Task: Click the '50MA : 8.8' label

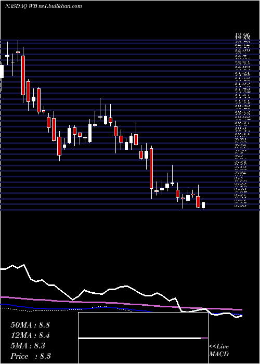Action: point(30,325)
